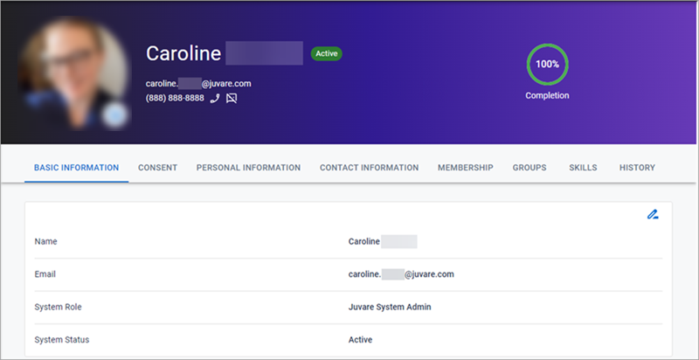Click the blurred profile picture
This screenshot has width=699, height=360.
pos(73,73)
